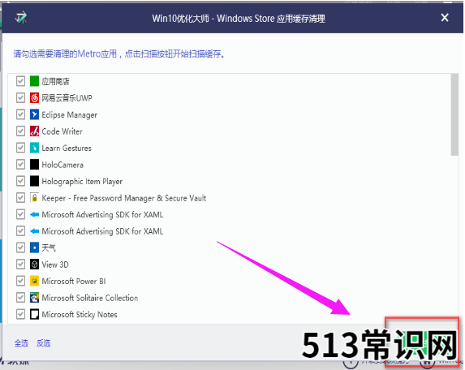Viewport: 465px width, 370px height.
Task: Click the red 网易云音乐UWP icon
Action: click(x=34, y=97)
